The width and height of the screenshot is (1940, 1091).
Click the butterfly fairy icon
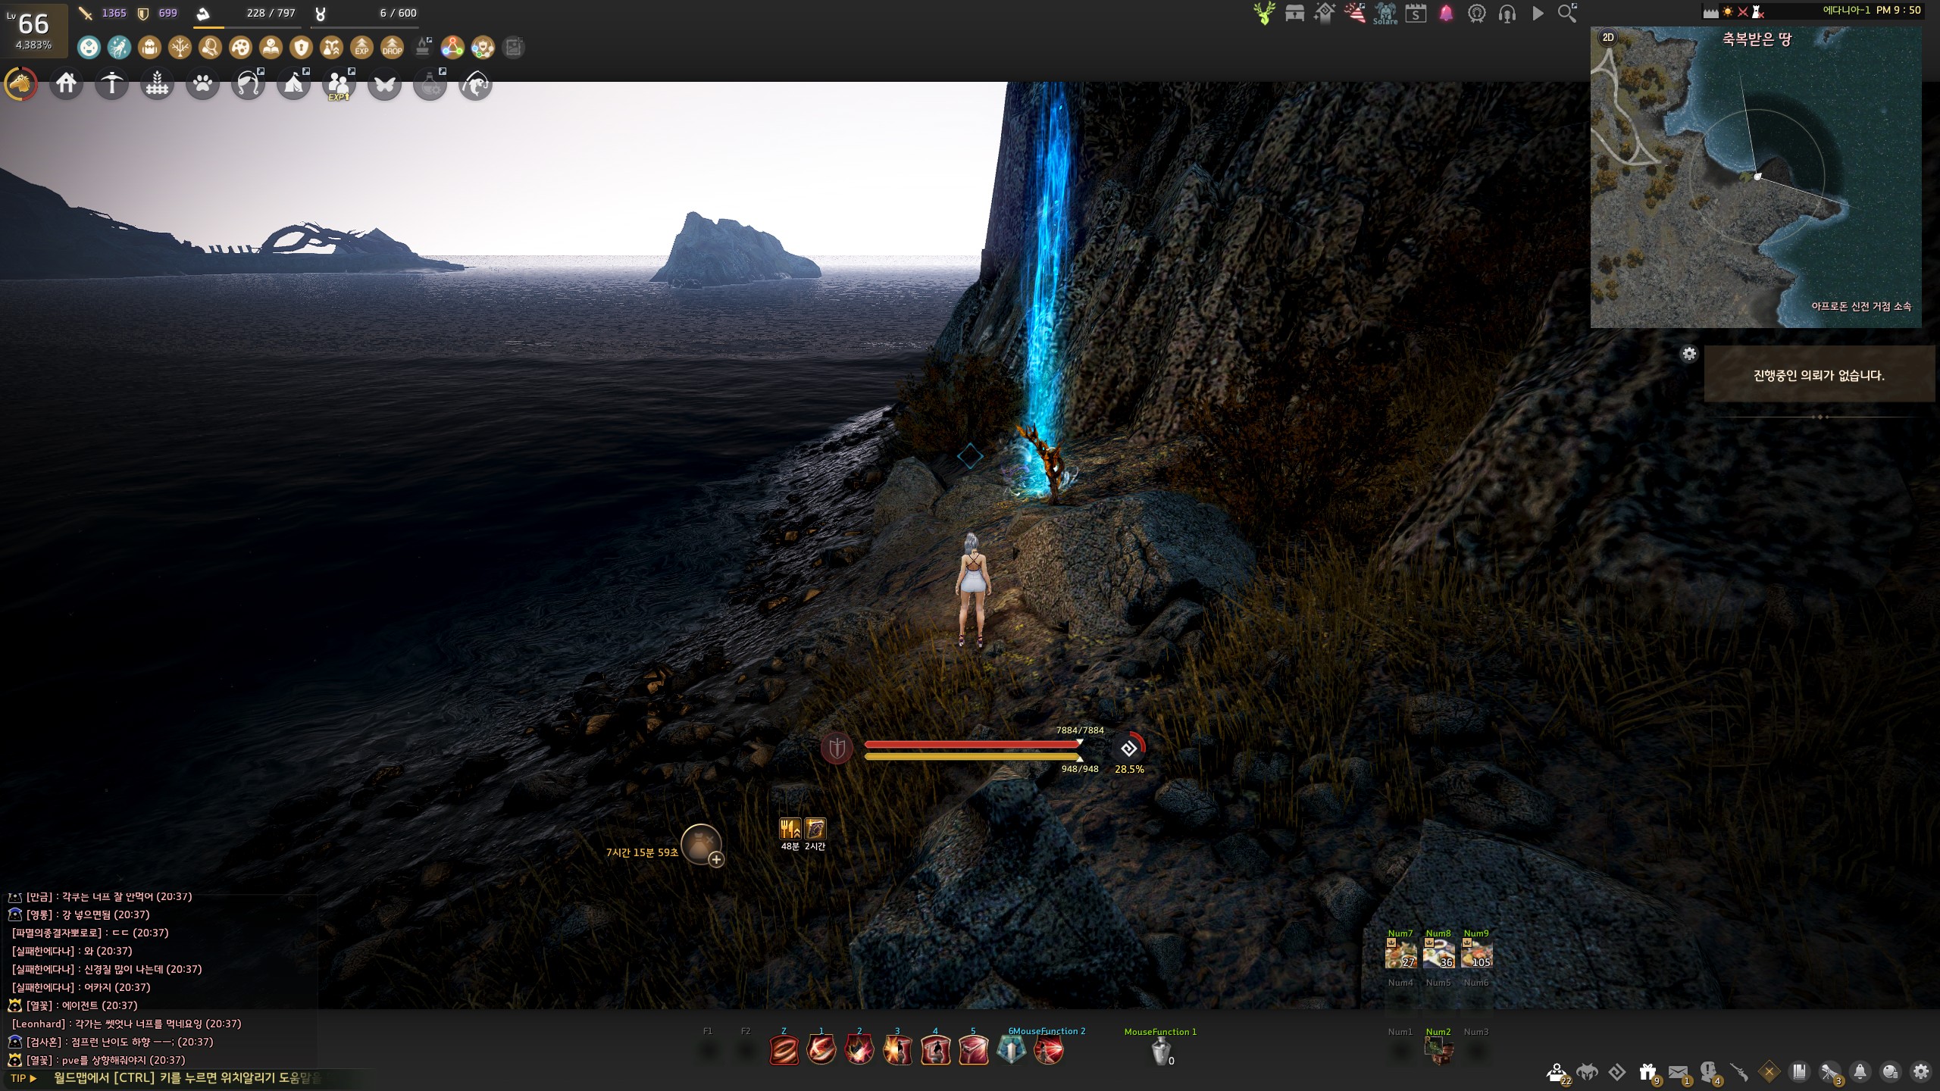(384, 84)
